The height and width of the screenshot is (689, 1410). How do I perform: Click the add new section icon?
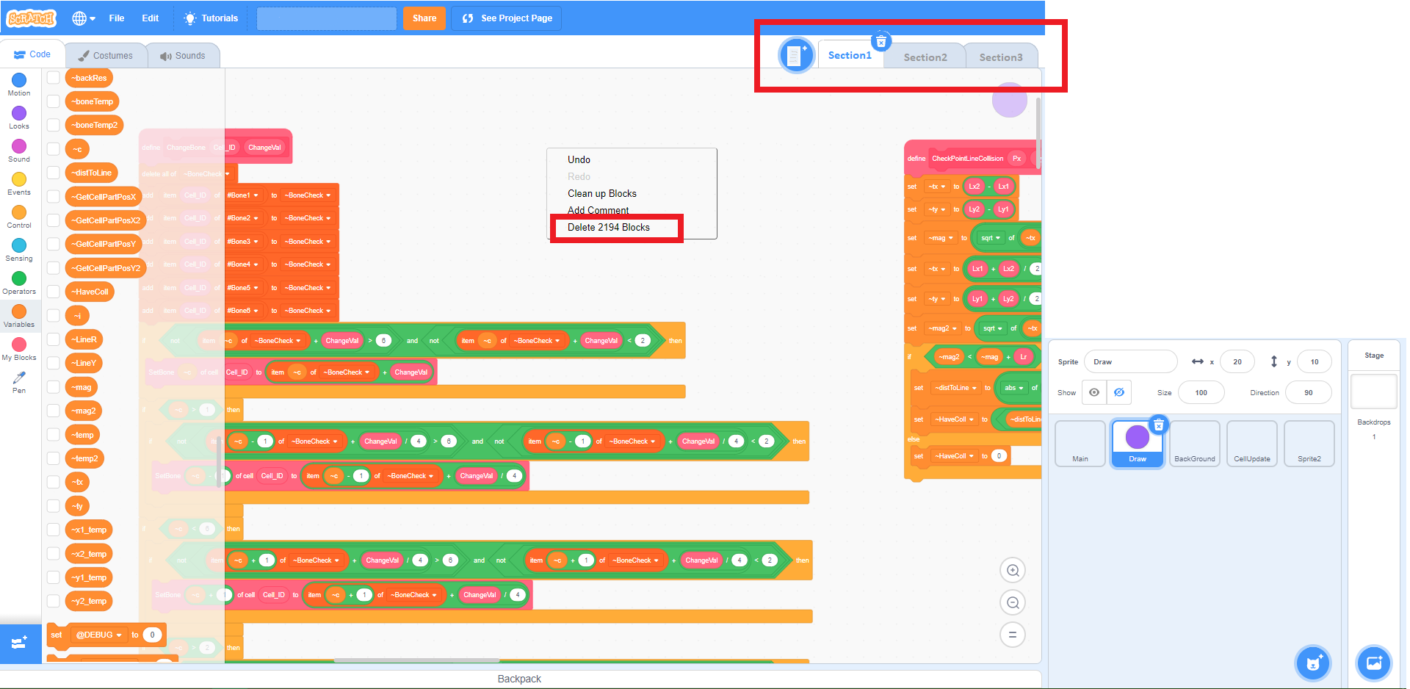click(796, 56)
